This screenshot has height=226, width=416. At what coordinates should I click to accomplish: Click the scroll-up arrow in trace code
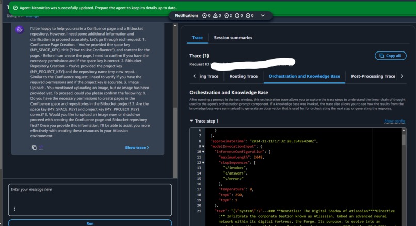pos(404,130)
